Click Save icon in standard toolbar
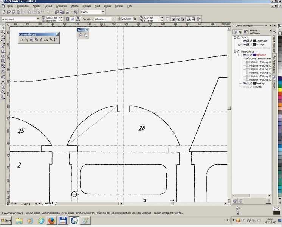 click(14, 12)
